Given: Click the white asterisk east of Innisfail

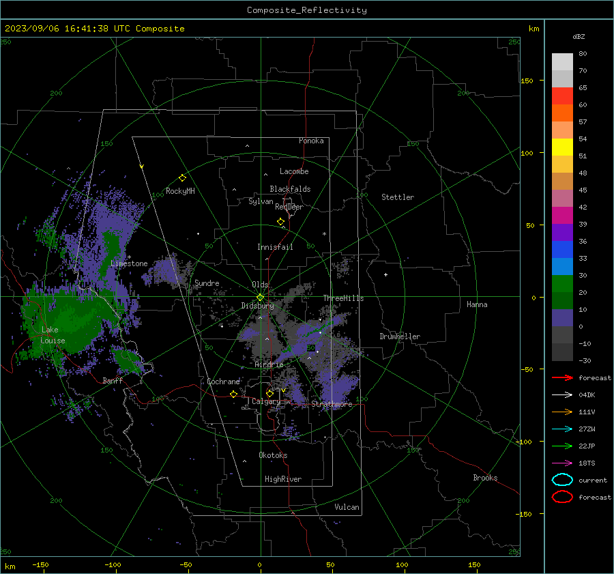Looking at the screenshot, I should tap(324, 234).
